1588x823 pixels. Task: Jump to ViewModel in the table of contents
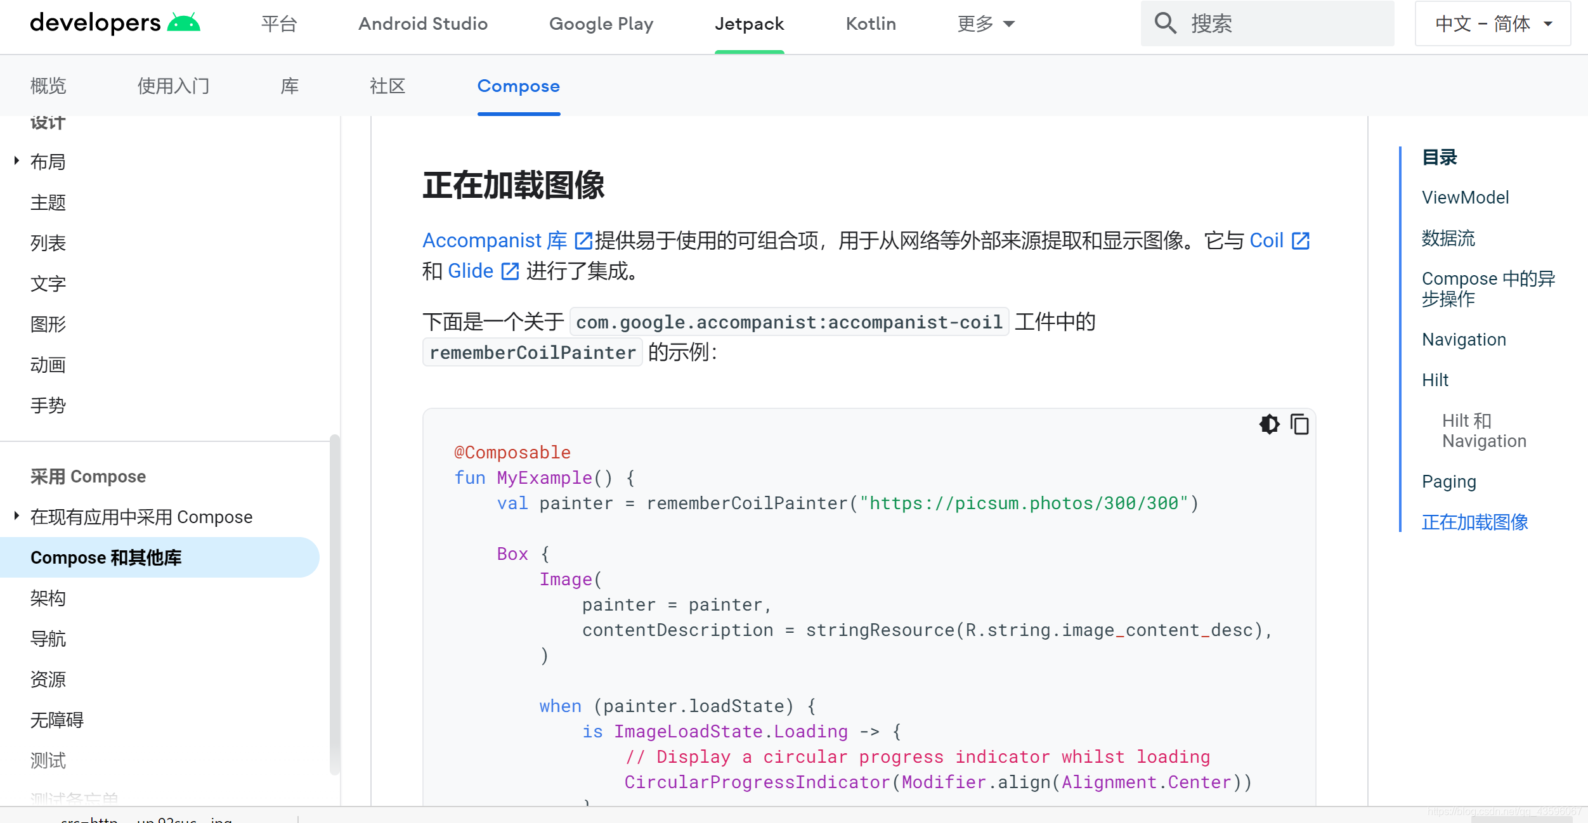click(x=1465, y=197)
